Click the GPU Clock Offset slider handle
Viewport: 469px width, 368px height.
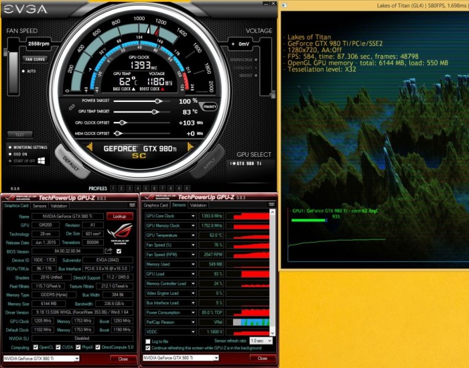point(122,123)
